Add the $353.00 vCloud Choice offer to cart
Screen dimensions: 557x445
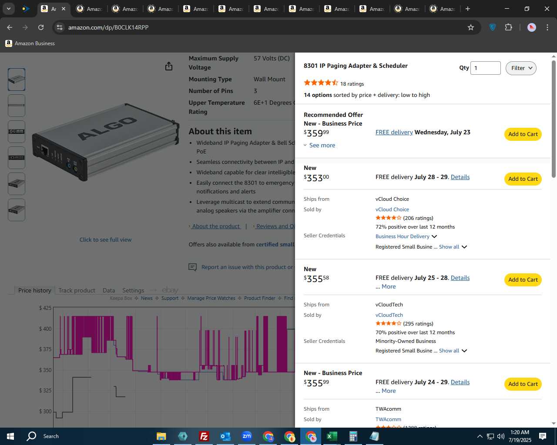pyautogui.click(x=523, y=179)
